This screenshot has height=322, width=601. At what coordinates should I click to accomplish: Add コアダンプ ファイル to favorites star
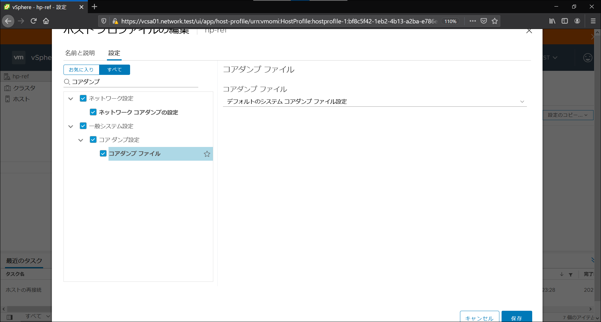pos(207,154)
